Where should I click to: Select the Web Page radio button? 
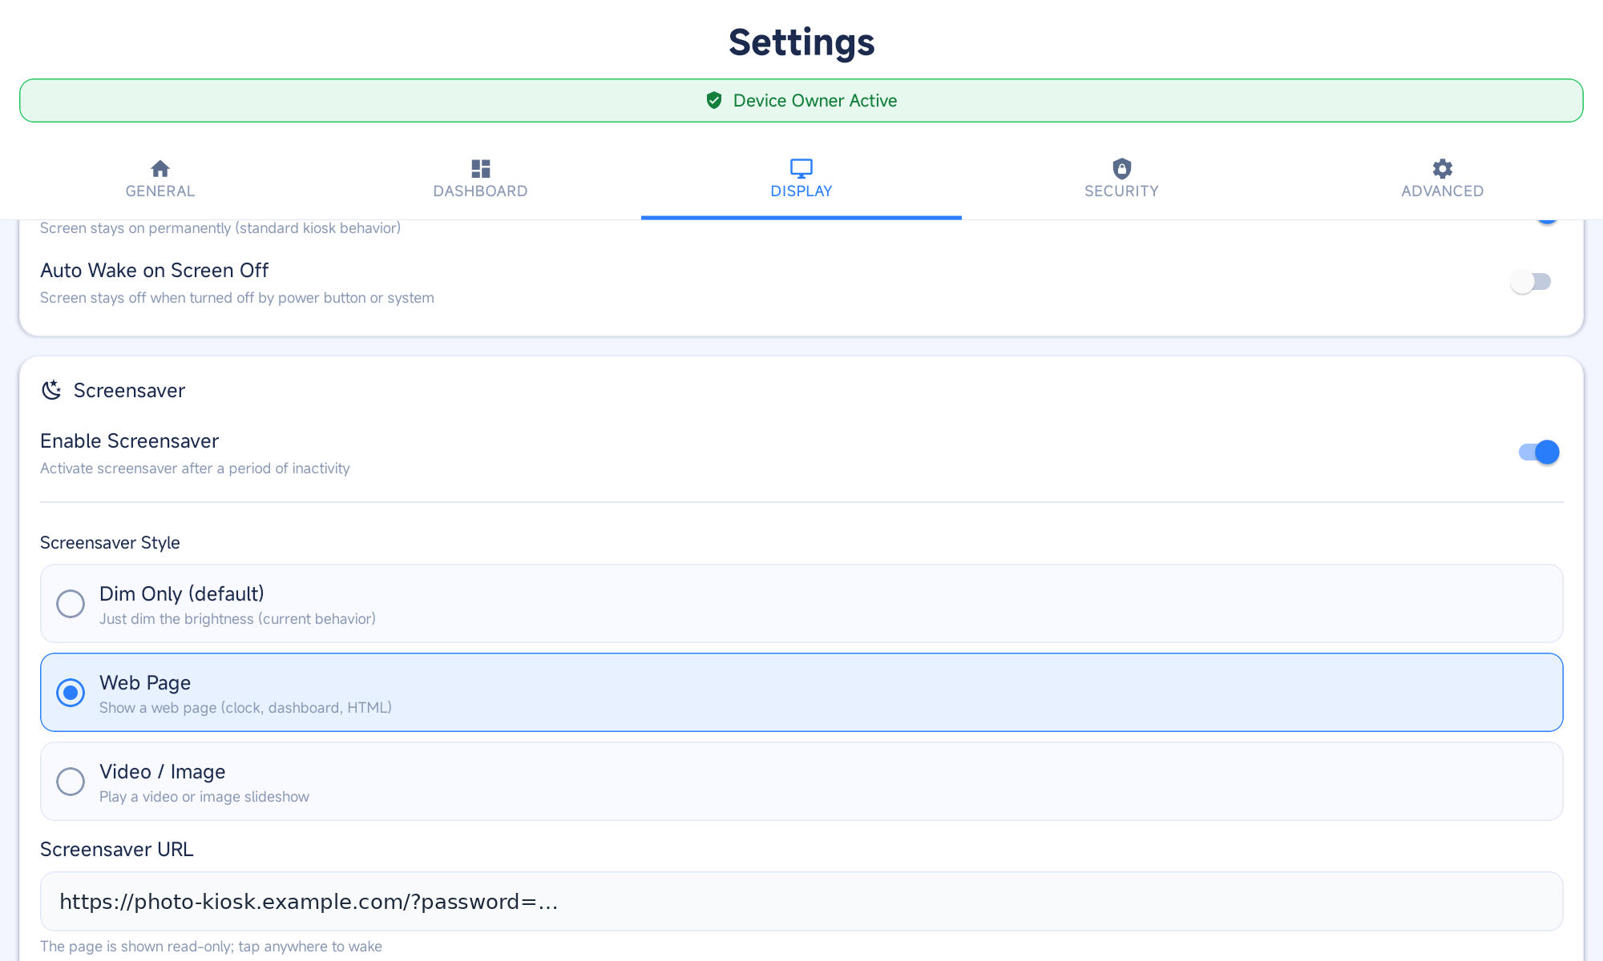[x=71, y=693]
